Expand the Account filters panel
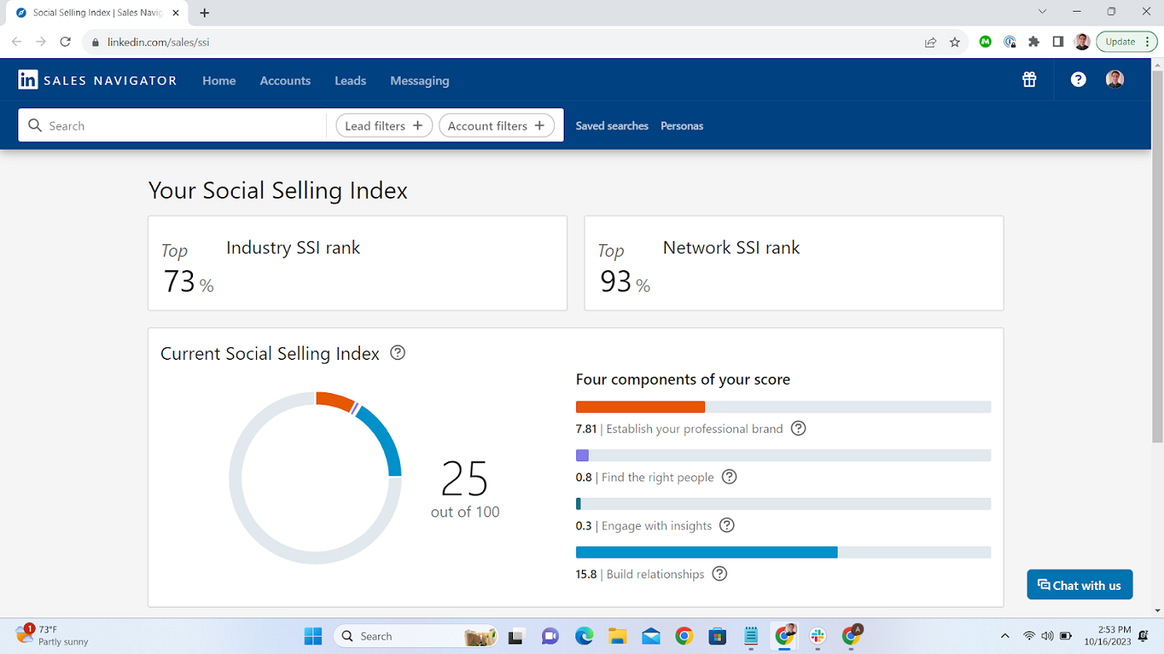Screen dimensions: 1164x654 (x=496, y=125)
